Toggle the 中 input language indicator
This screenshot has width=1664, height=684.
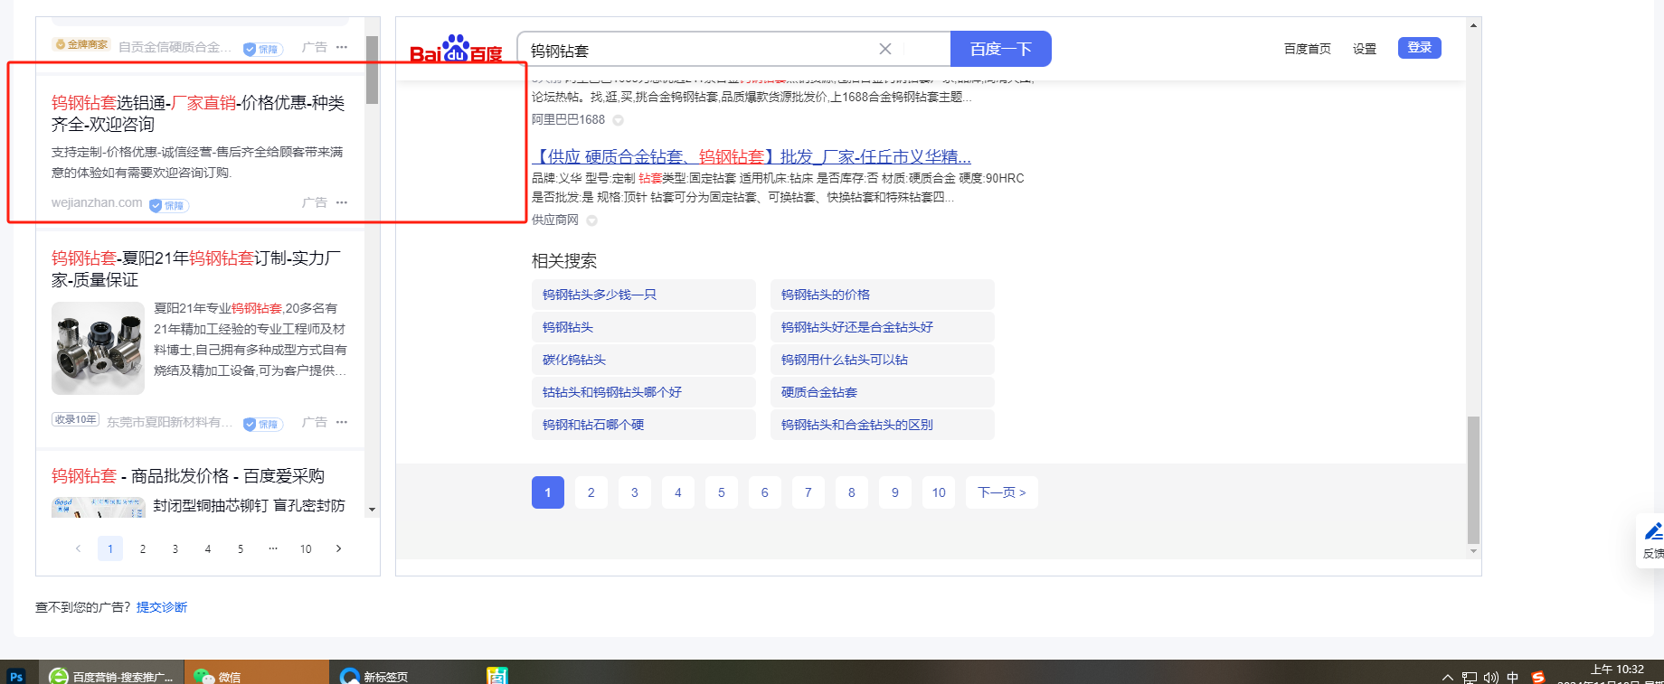coord(1513,677)
